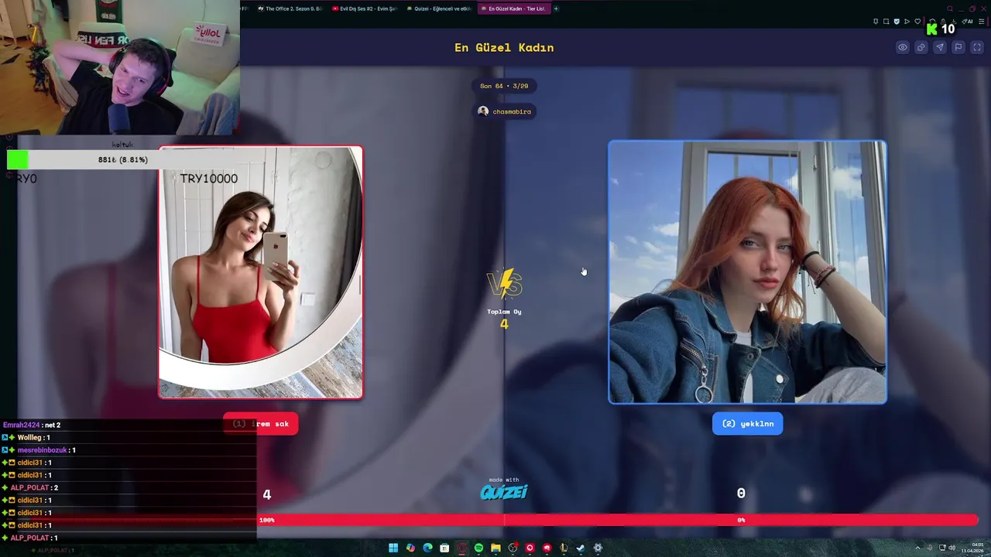Click chat message from Emrah2424
This screenshot has width=991, height=557.
32,425
